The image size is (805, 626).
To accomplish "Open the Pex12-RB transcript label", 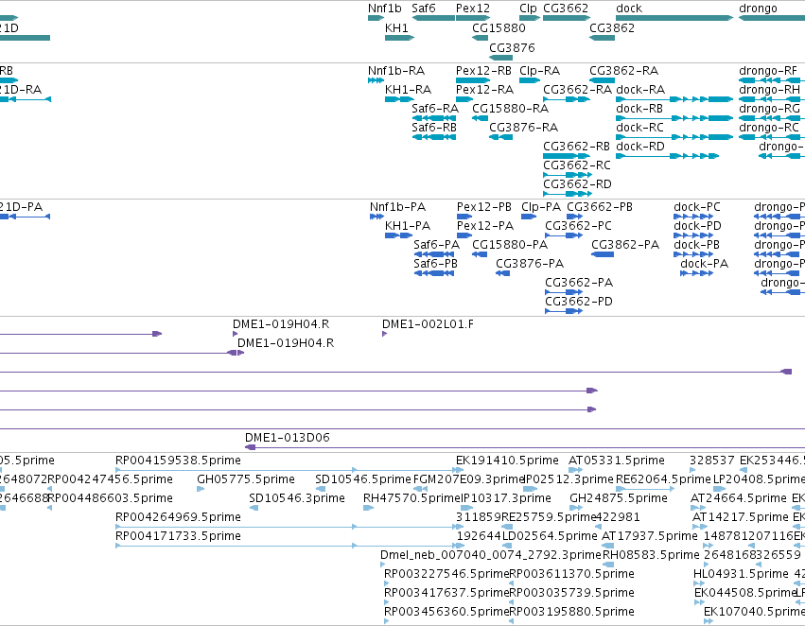I will point(483,71).
